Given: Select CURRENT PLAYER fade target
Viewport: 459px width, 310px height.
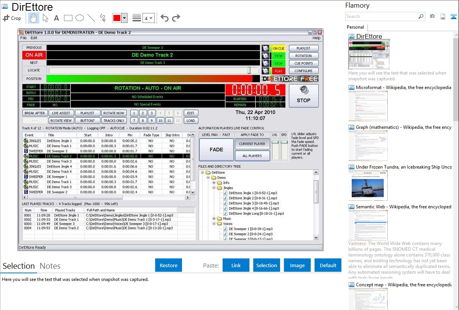Looking at the screenshot, I should tap(252, 144).
